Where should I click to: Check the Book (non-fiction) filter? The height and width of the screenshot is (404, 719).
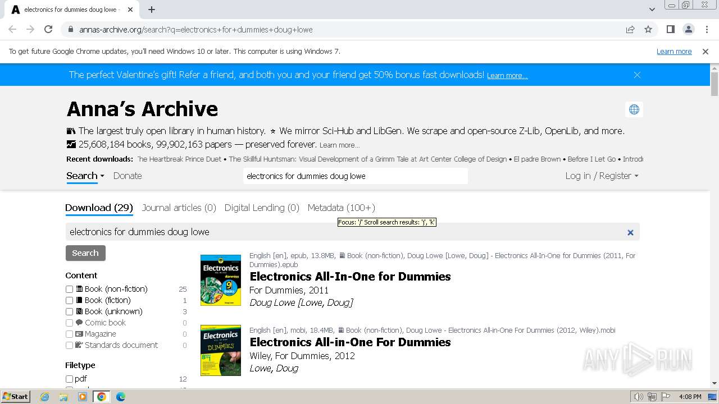click(69, 290)
